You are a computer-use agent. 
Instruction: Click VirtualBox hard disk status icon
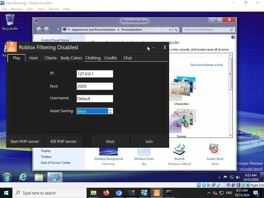coord(199,185)
